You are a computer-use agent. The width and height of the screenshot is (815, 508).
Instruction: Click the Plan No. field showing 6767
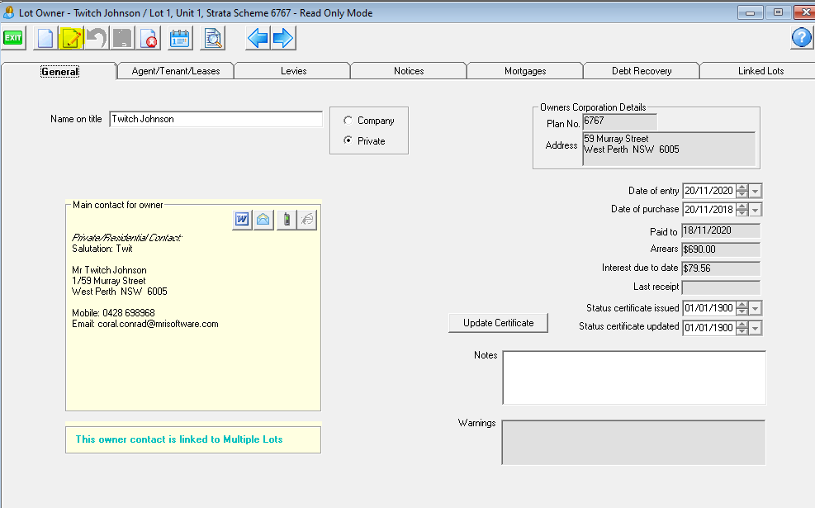[619, 121]
